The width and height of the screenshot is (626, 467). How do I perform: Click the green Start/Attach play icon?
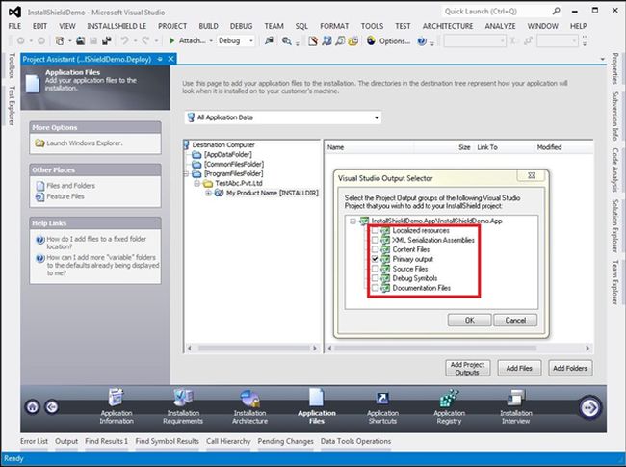[x=171, y=40]
